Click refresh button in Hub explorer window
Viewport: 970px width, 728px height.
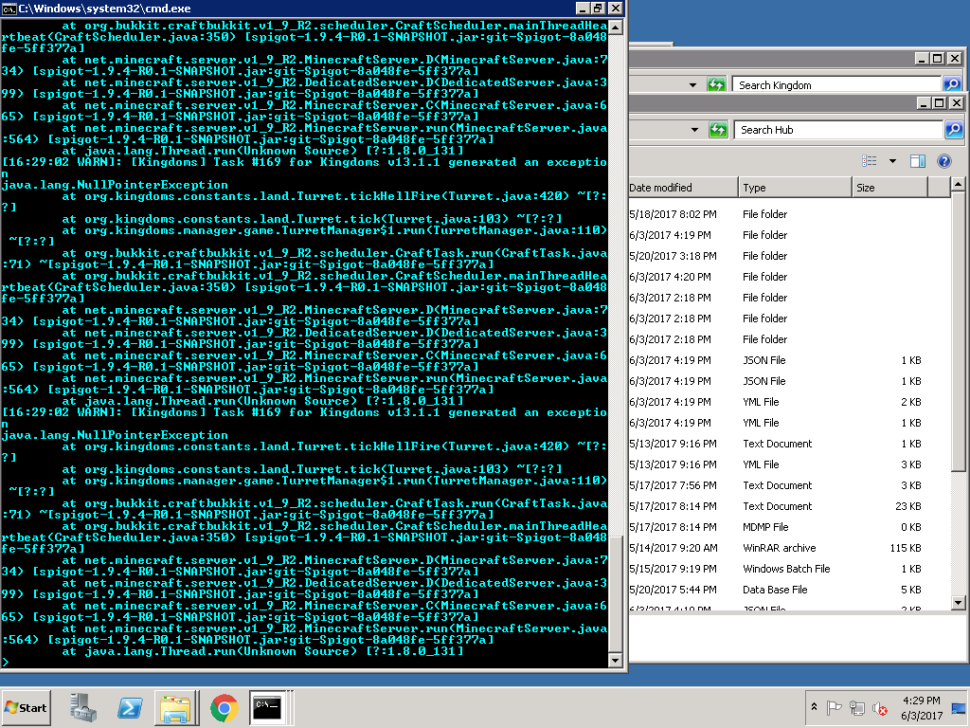[718, 129]
